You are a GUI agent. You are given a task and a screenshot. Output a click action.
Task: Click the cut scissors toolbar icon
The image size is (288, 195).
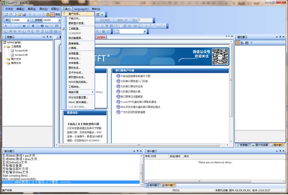click(x=30, y=15)
